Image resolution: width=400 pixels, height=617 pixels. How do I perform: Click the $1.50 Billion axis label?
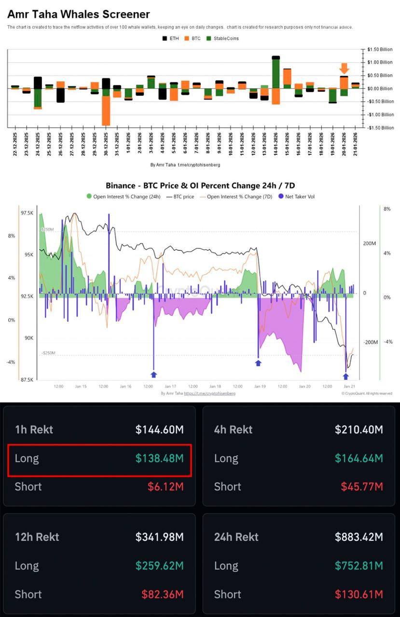380,50
